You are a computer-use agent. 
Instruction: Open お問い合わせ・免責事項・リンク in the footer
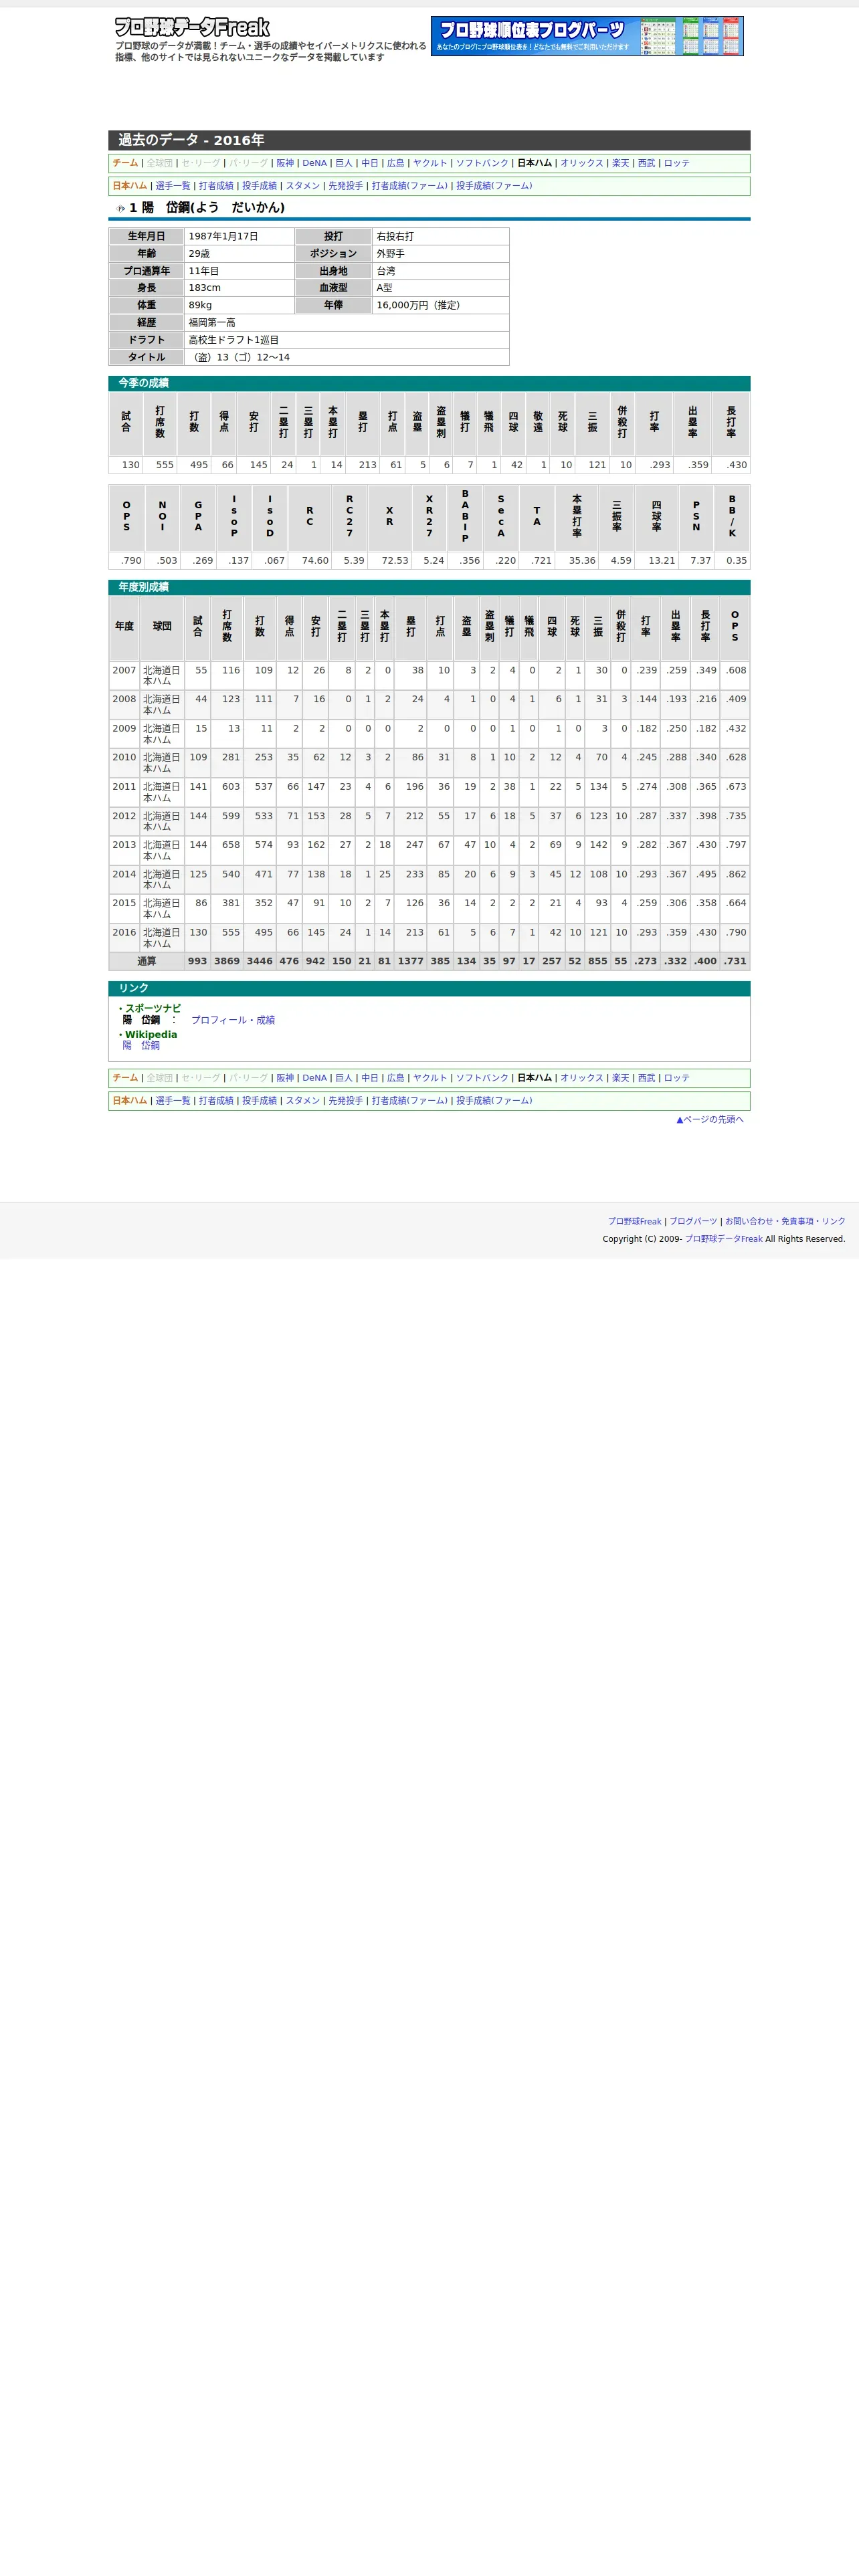(785, 1221)
